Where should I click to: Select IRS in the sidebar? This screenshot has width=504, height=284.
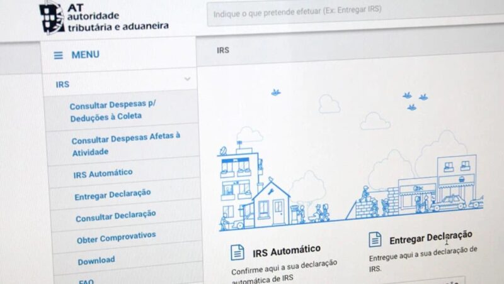[x=62, y=85]
